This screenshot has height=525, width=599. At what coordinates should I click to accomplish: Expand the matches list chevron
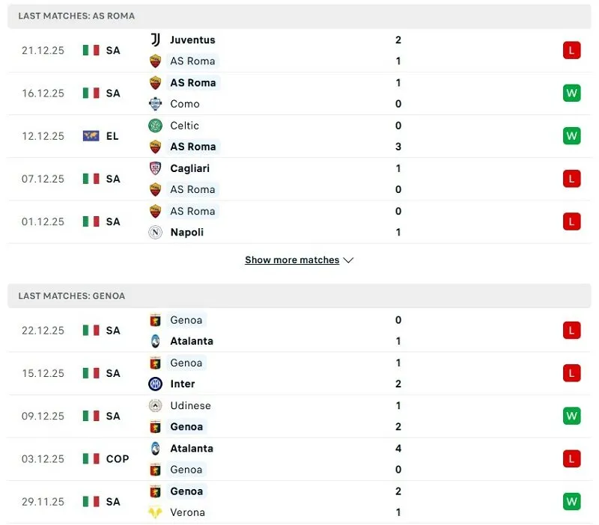(x=347, y=260)
